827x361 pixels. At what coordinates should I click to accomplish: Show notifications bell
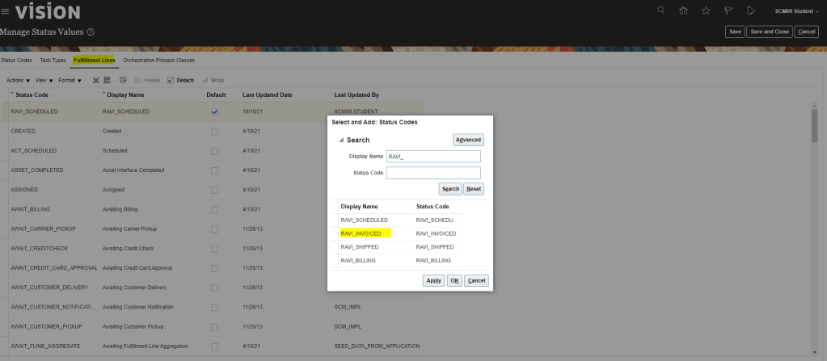(x=751, y=10)
